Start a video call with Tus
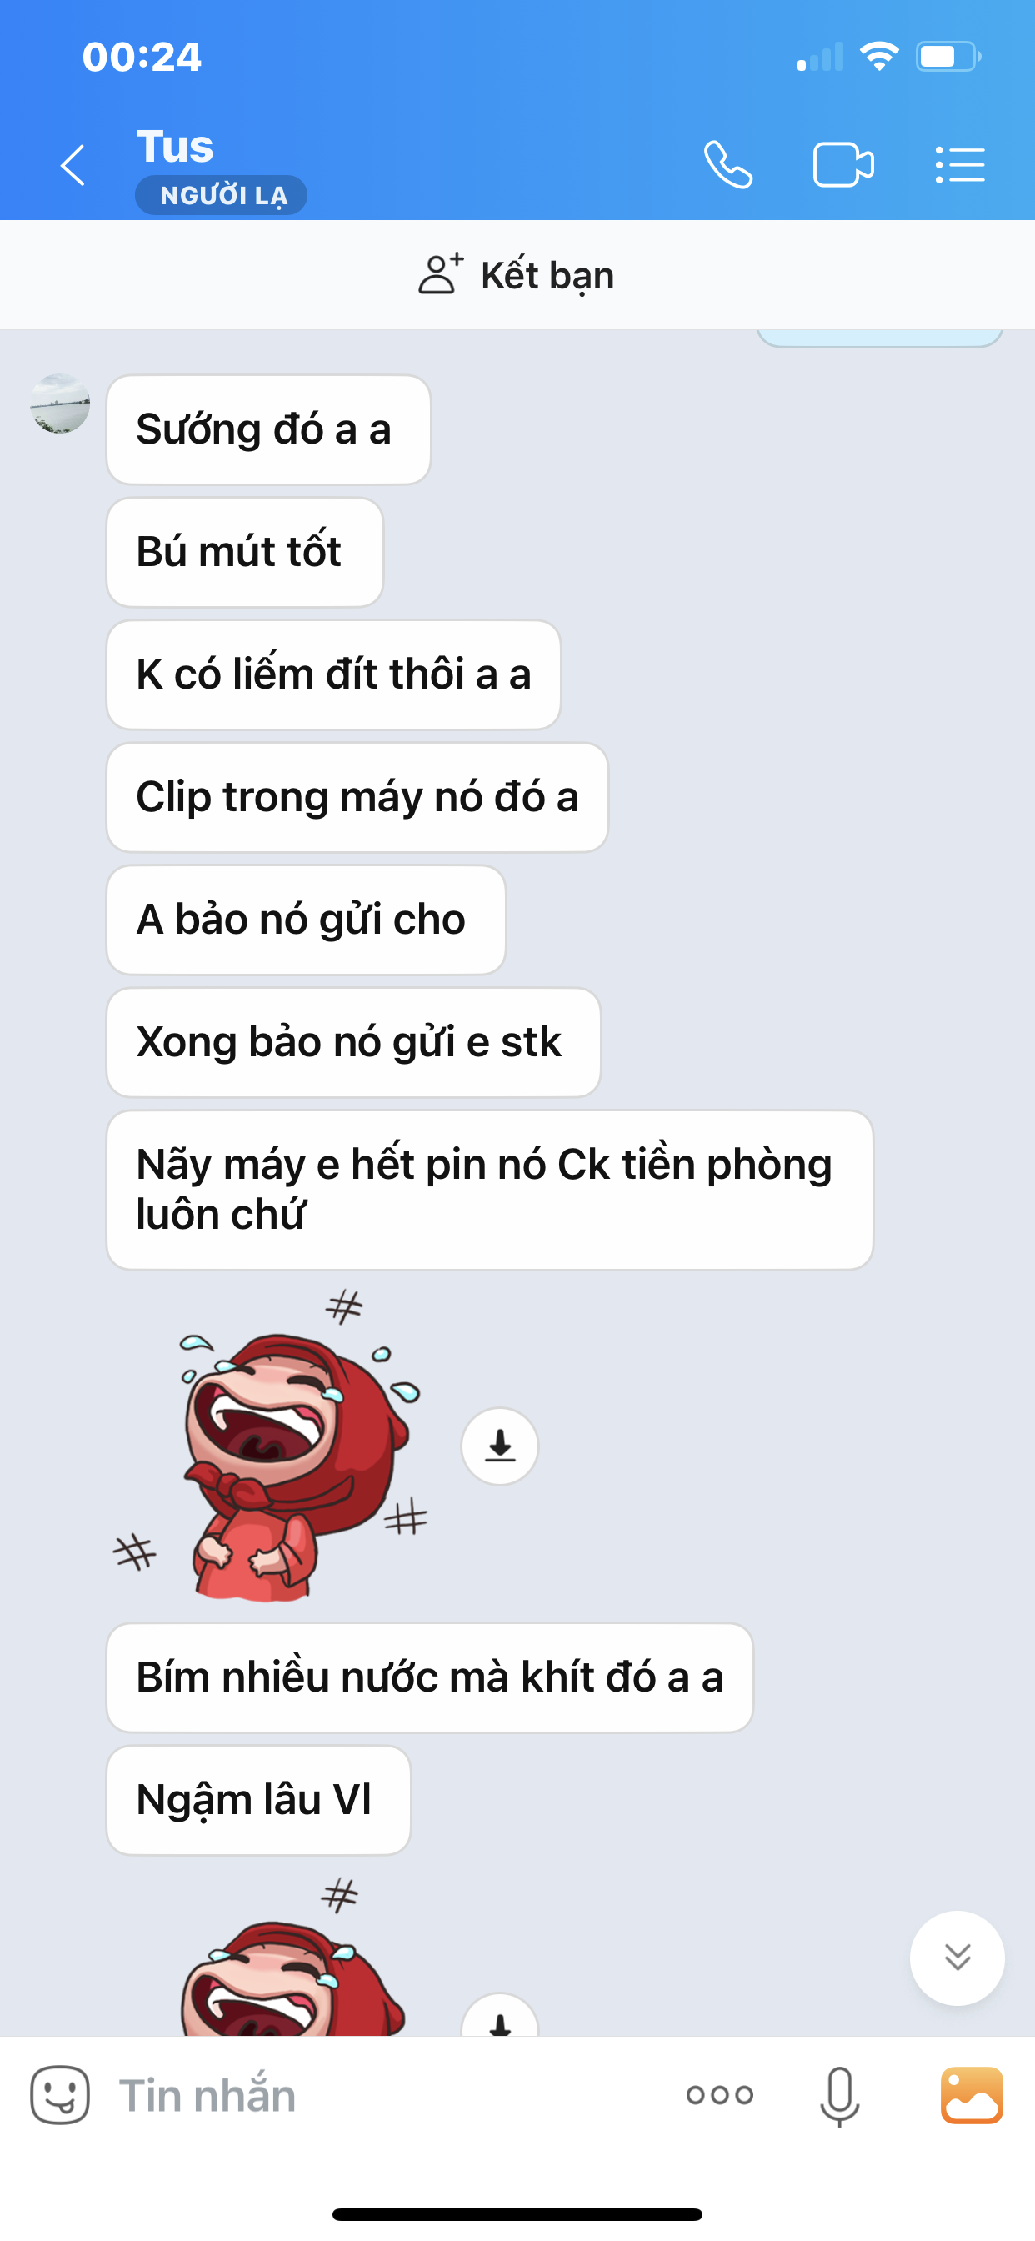Viewport: 1035px width, 2241px height. (842, 164)
